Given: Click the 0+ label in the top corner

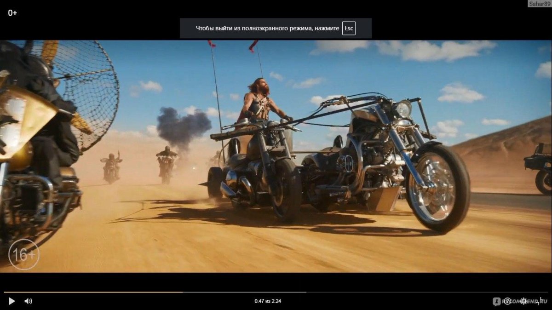Looking at the screenshot, I should coord(12,13).
